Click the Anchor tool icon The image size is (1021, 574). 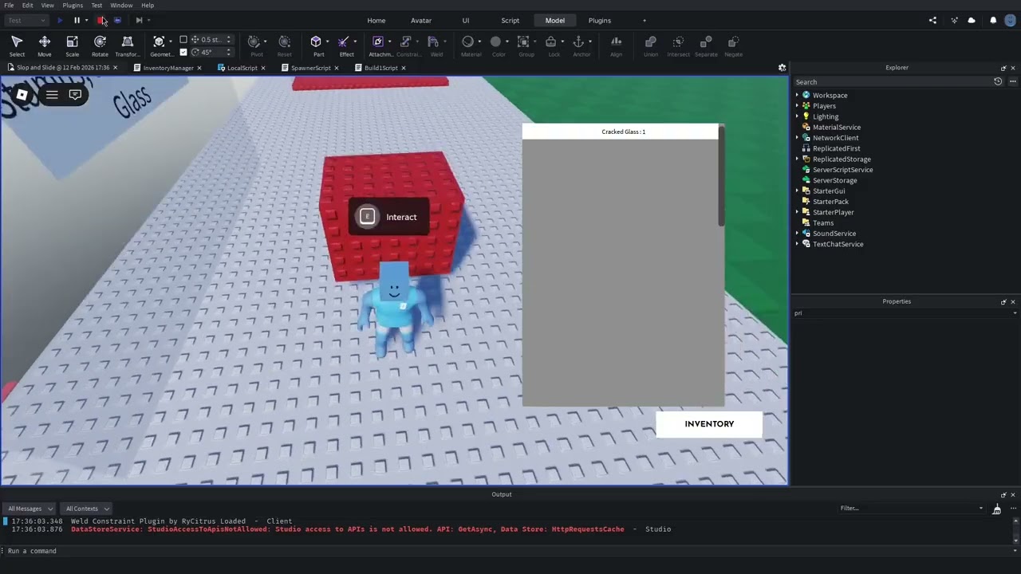pos(578,41)
